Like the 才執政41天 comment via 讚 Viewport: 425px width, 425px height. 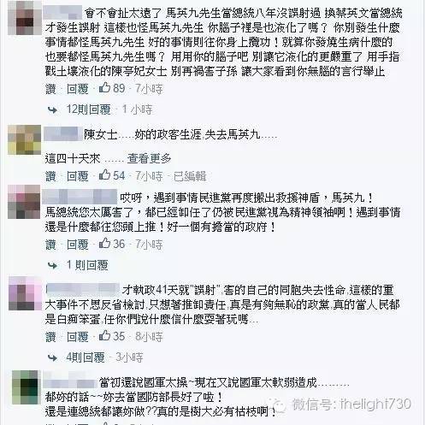point(50,337)
